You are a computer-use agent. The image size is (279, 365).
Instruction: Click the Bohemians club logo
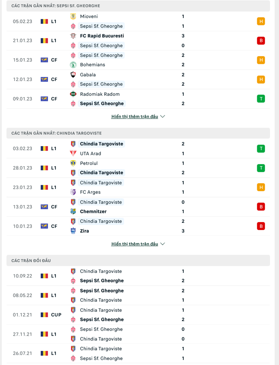pos(73,65)
